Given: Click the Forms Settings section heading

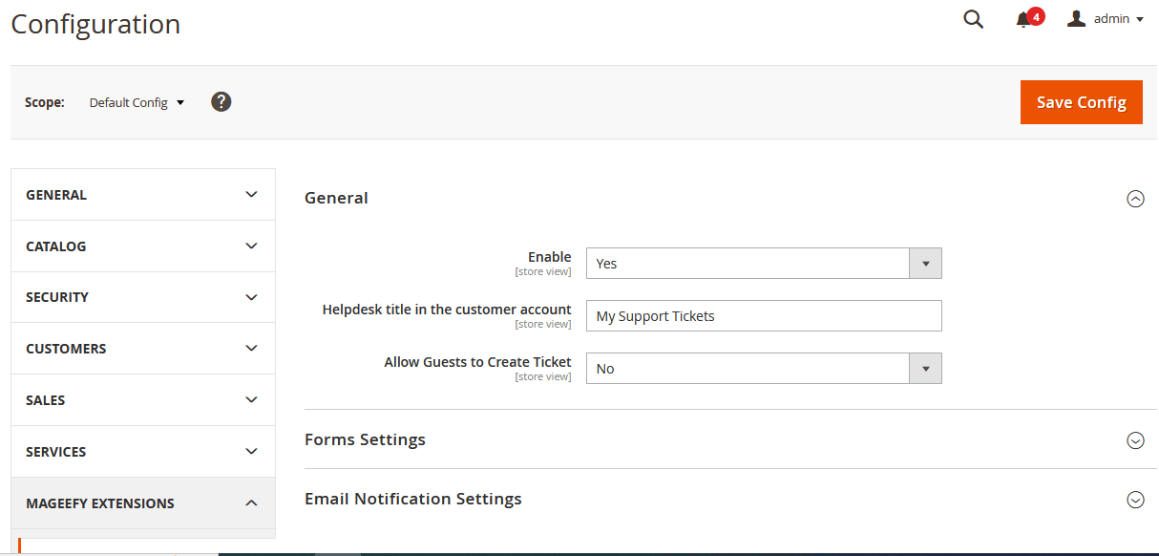Looking at the screenshot, I should pyautogui.click(x=365, y=439).
